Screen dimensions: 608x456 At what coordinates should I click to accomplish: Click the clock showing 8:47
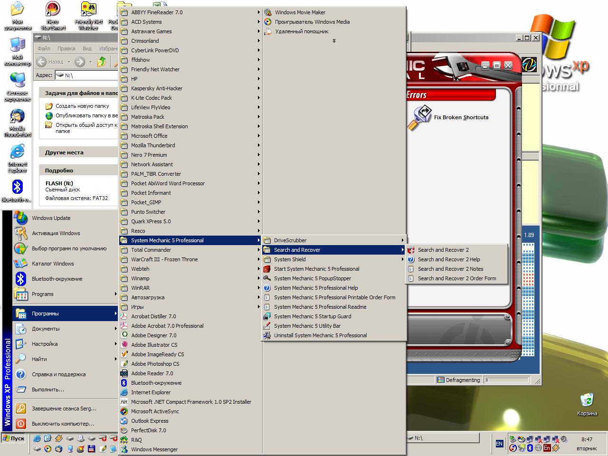pyautogui.click(x=587, y=439)
